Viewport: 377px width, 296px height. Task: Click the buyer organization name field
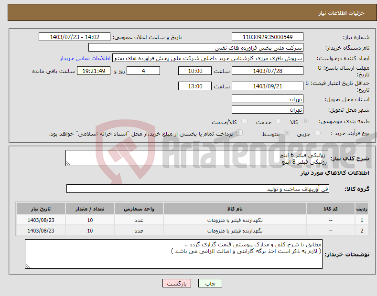196,48
